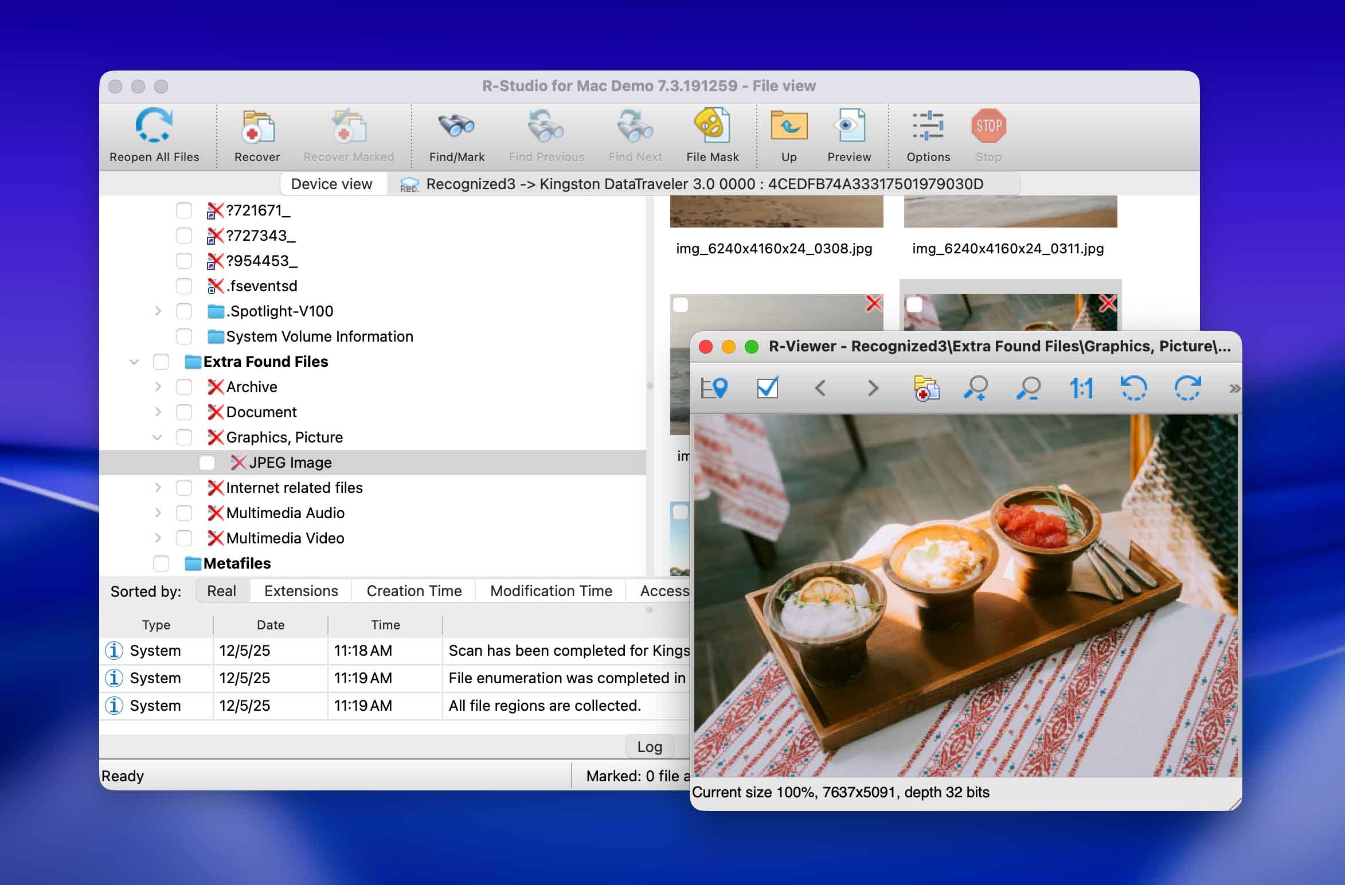Screen dimensions: 1345x885
Task: Rotate image counterclockwise in R-Viewer
Action: [1133, 388]
